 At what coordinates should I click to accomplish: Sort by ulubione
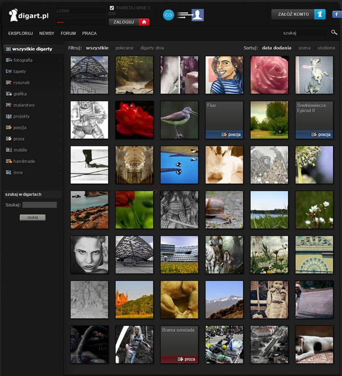[326, 48]
